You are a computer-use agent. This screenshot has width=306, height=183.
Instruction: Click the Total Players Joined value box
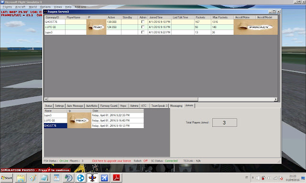tap(225, 122)
